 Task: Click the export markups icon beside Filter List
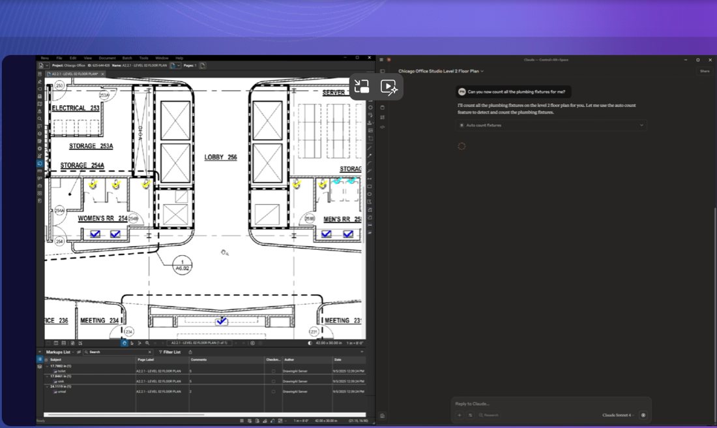point(190,352)
